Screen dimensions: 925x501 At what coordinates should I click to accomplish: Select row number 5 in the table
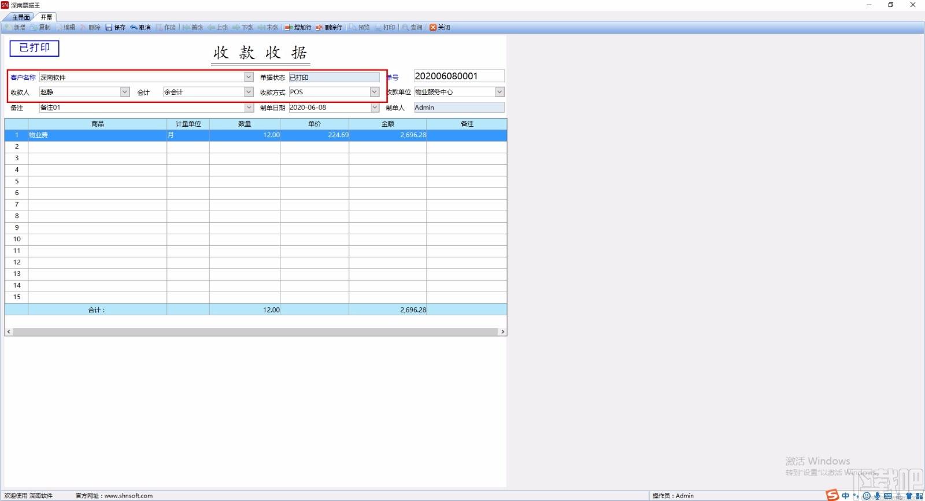pyautogui.click(x=17, y=181)
